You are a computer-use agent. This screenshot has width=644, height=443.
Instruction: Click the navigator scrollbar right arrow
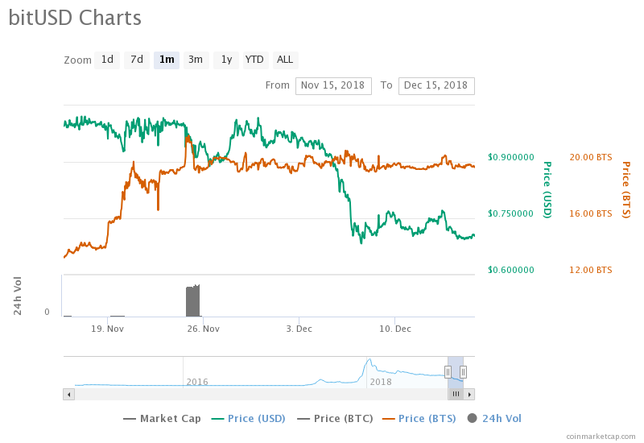[x=469, y=395]
